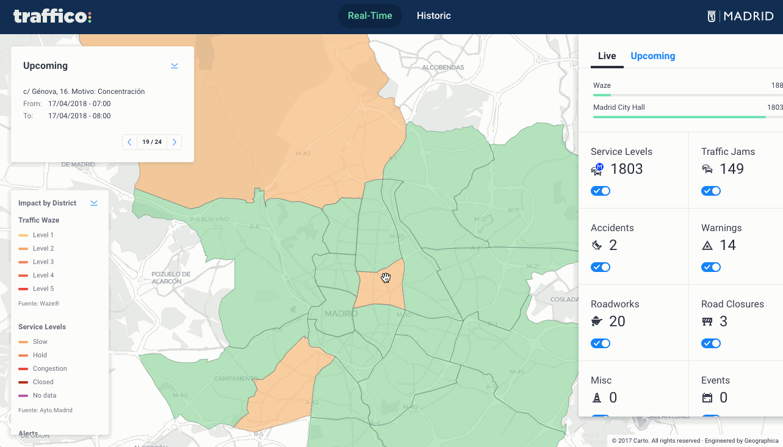Disable the Traffic Jams layer toggle
783x447 pixels.
(710, 191)
